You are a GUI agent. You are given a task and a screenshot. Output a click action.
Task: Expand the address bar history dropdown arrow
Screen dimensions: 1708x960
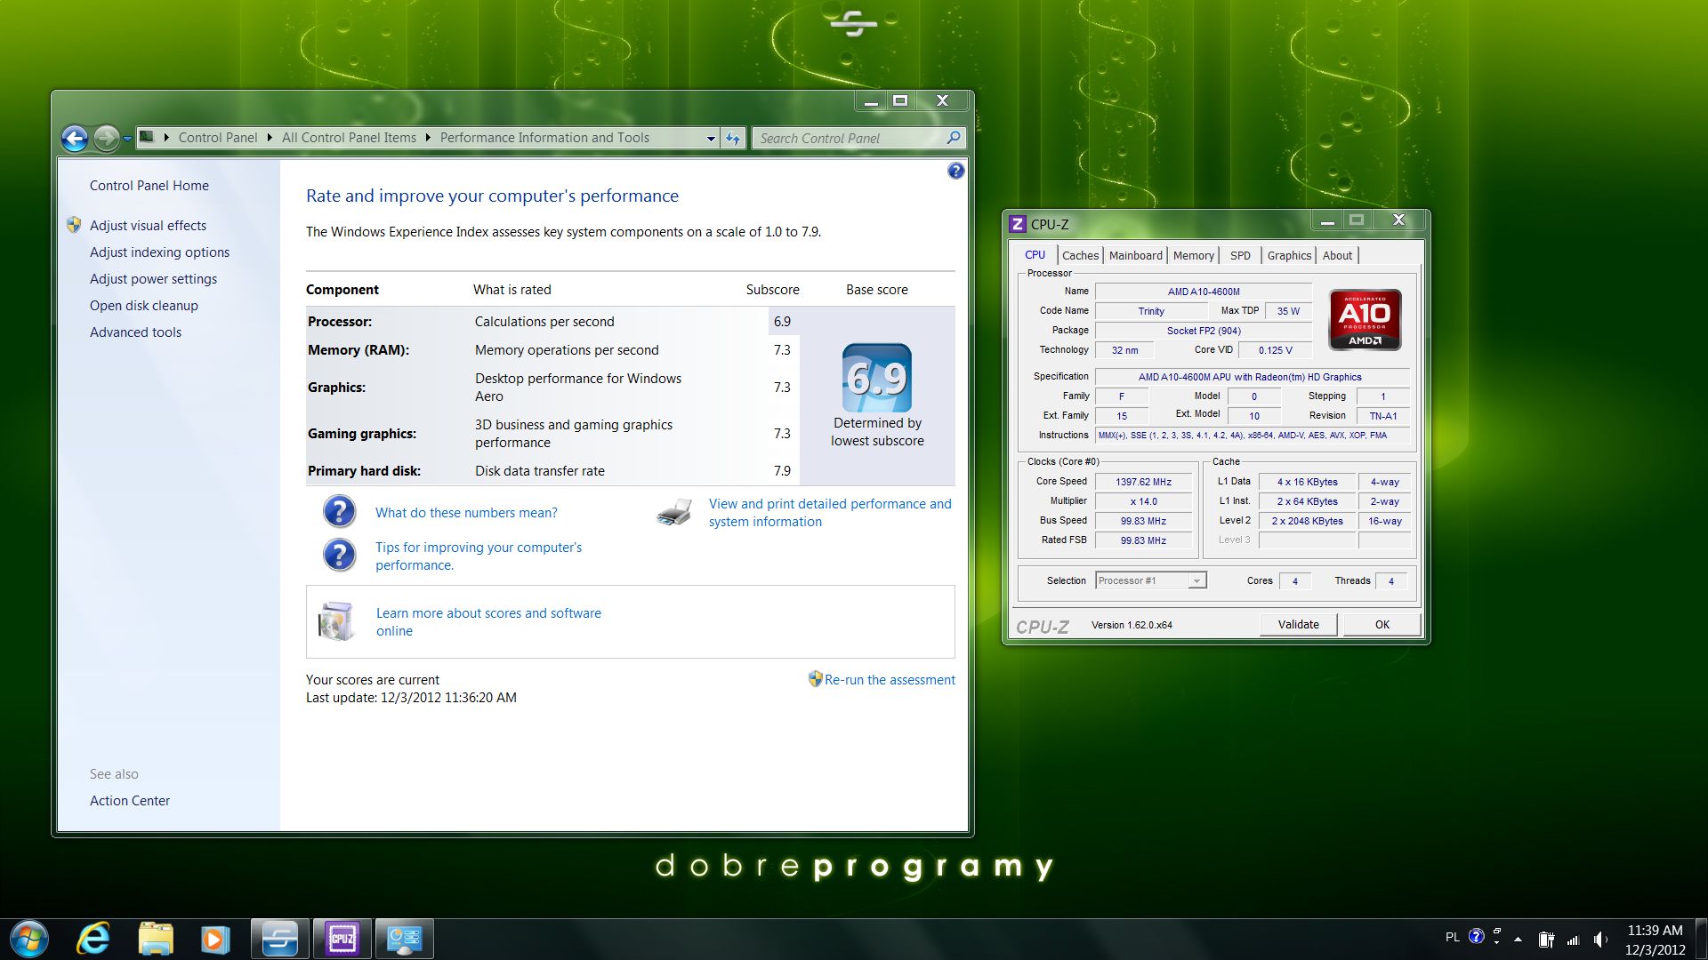(x=711, y=138)
